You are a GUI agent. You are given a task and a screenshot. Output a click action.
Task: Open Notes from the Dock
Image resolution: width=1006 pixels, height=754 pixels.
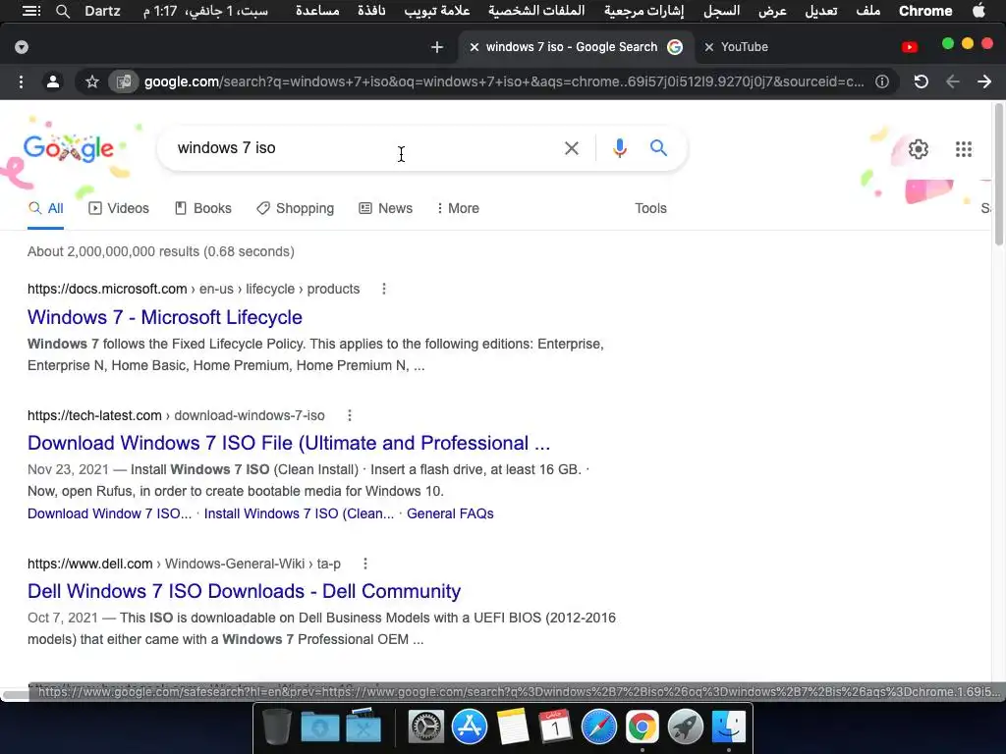[x=512, y=727]
